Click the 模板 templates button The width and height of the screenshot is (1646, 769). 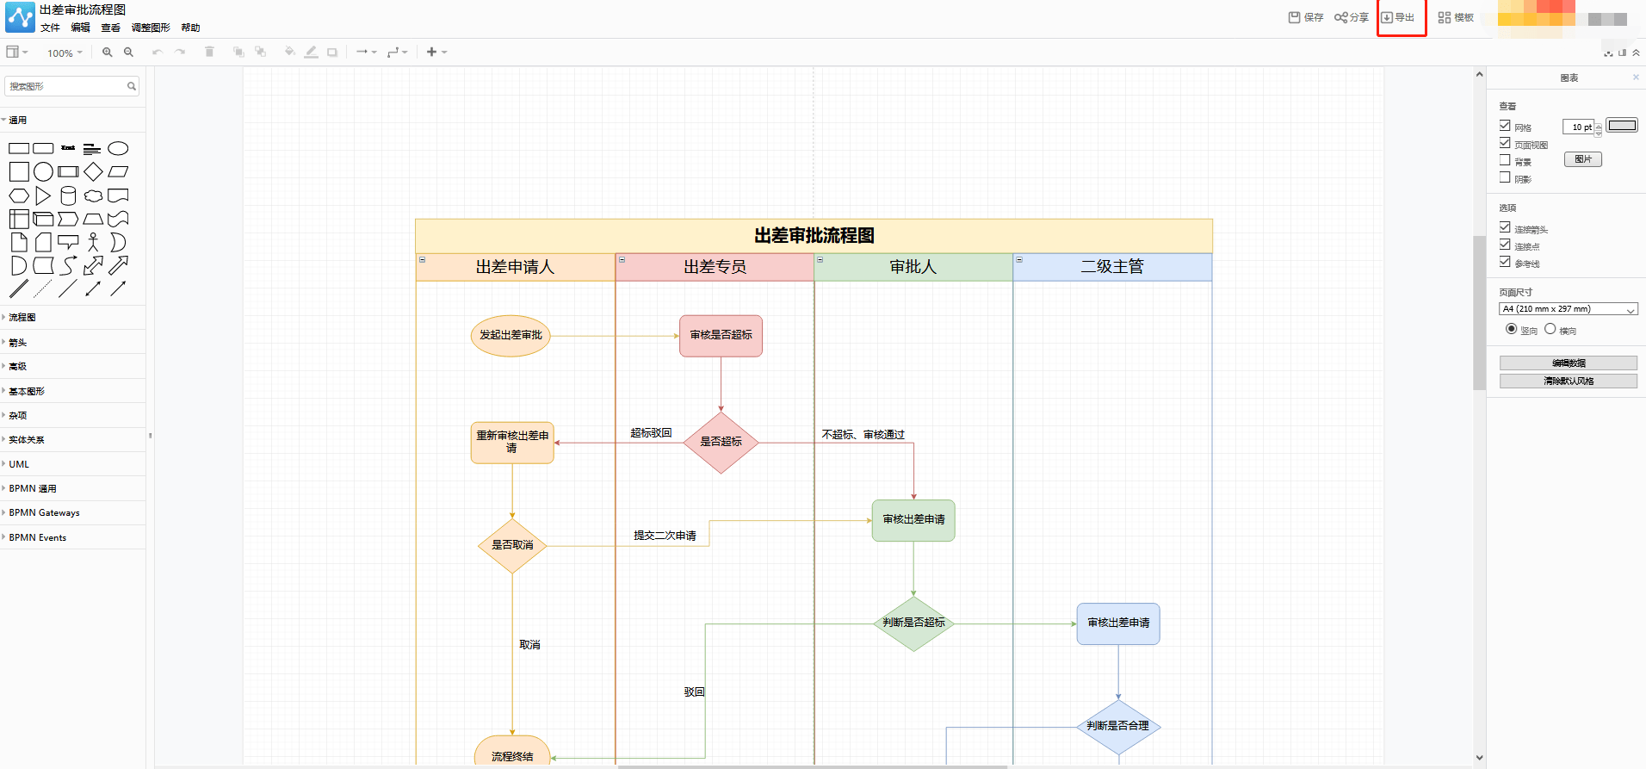[x=1456, y=17]
